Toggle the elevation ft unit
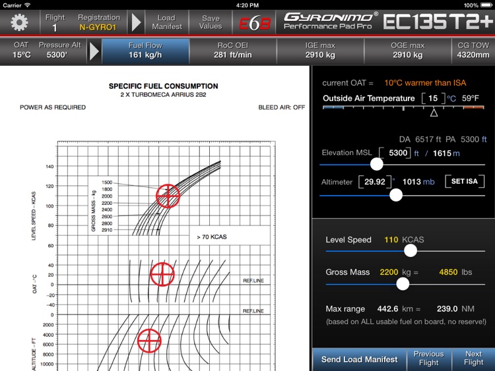Viewport: 495px width, 371px height. (x=416, y=154)
